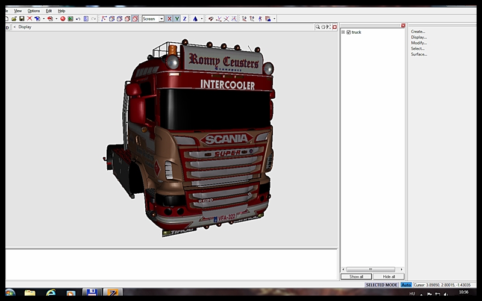
Task: Toggle the Y axis button
Action: [177, 19]
